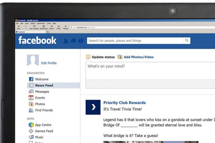
Task: Click the APPS section heading
Action: tap(30, 119)
